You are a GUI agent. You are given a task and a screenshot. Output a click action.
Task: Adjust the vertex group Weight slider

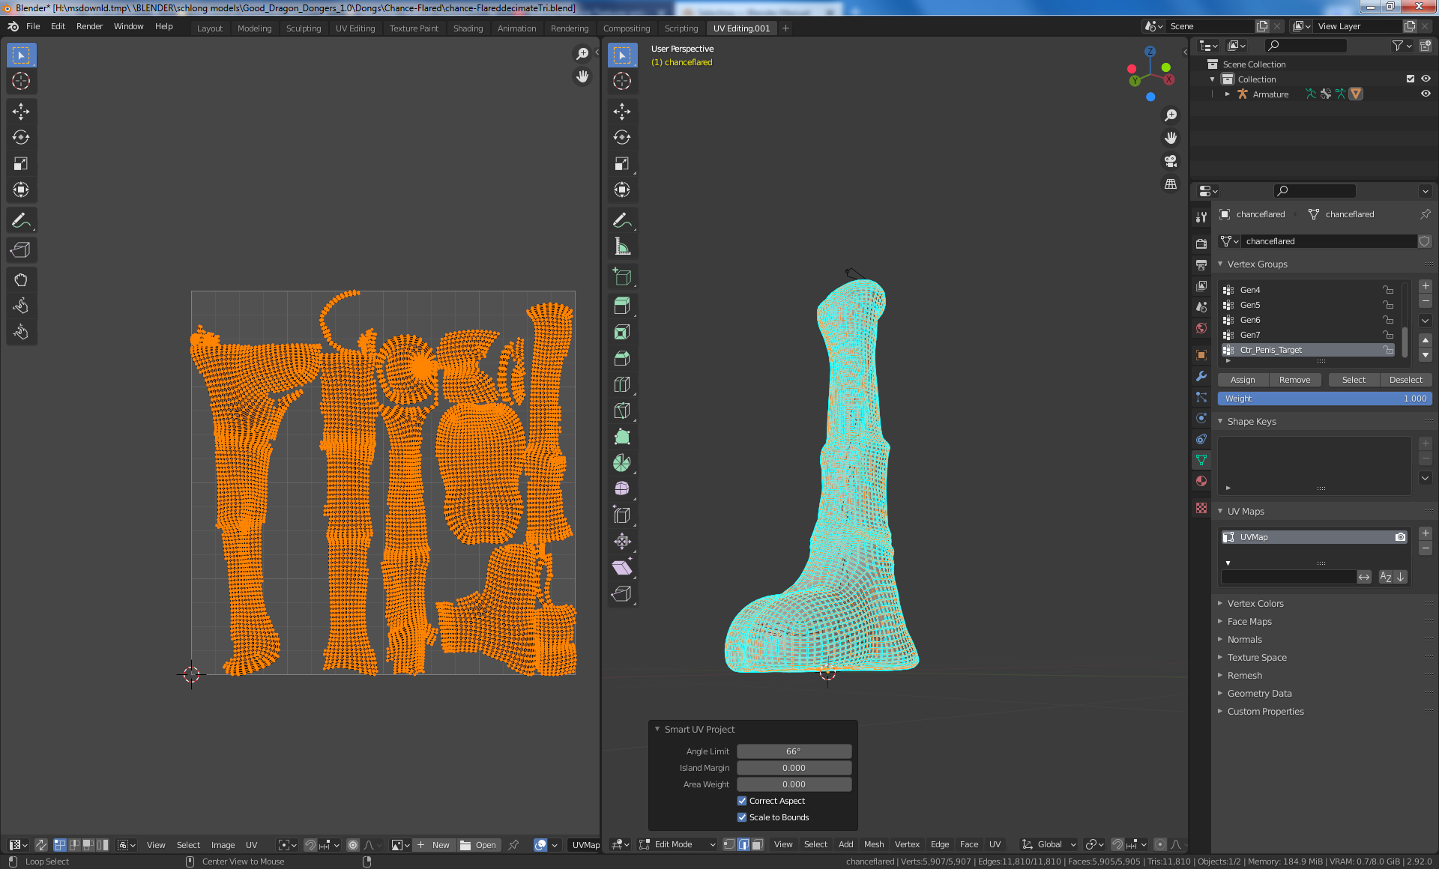click(x=1324, y=399)
